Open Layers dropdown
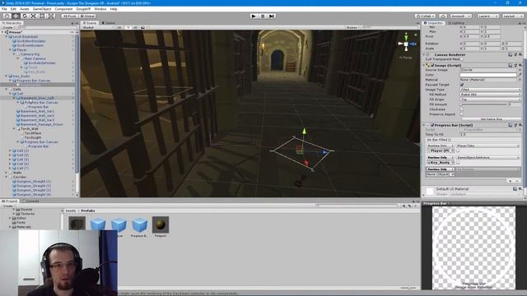Image resolution: width=527 pixels, height=296 pixels. coord(487,16)
